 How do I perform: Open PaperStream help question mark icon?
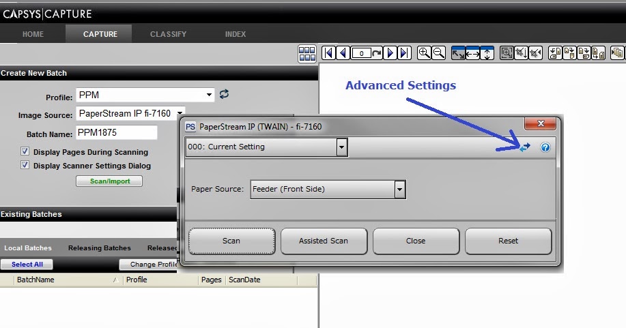pyautogui.click(x=545, y=147)
